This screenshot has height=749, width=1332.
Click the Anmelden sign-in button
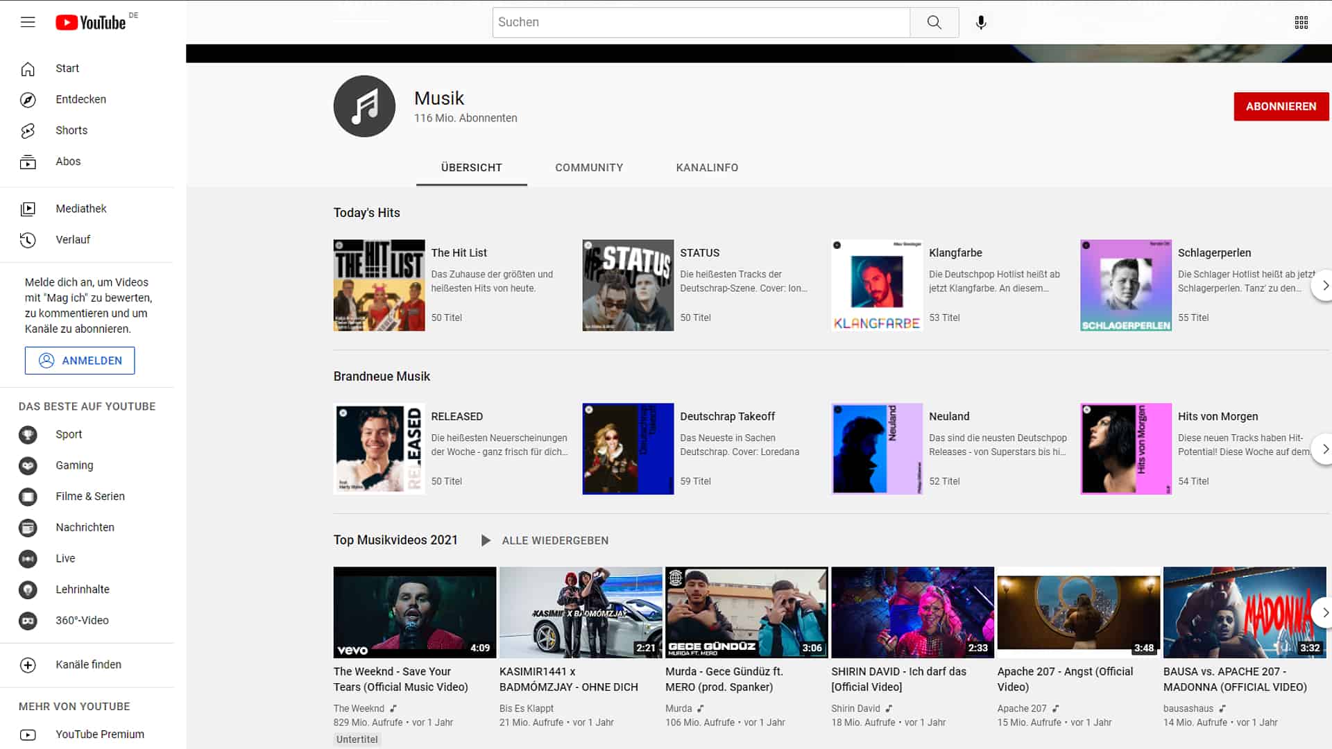[80, 361]
